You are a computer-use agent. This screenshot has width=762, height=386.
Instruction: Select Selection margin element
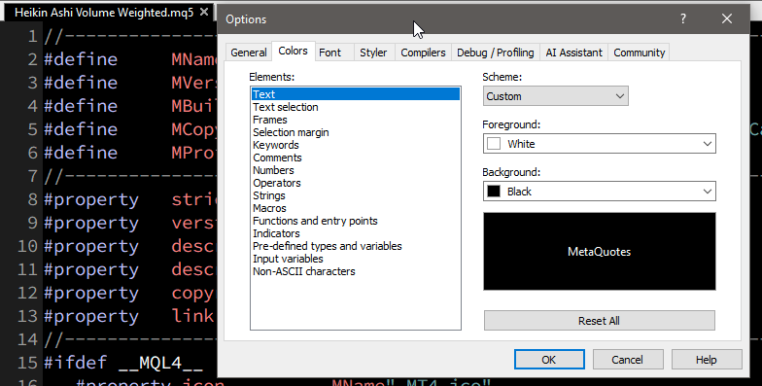click(356, 132)
